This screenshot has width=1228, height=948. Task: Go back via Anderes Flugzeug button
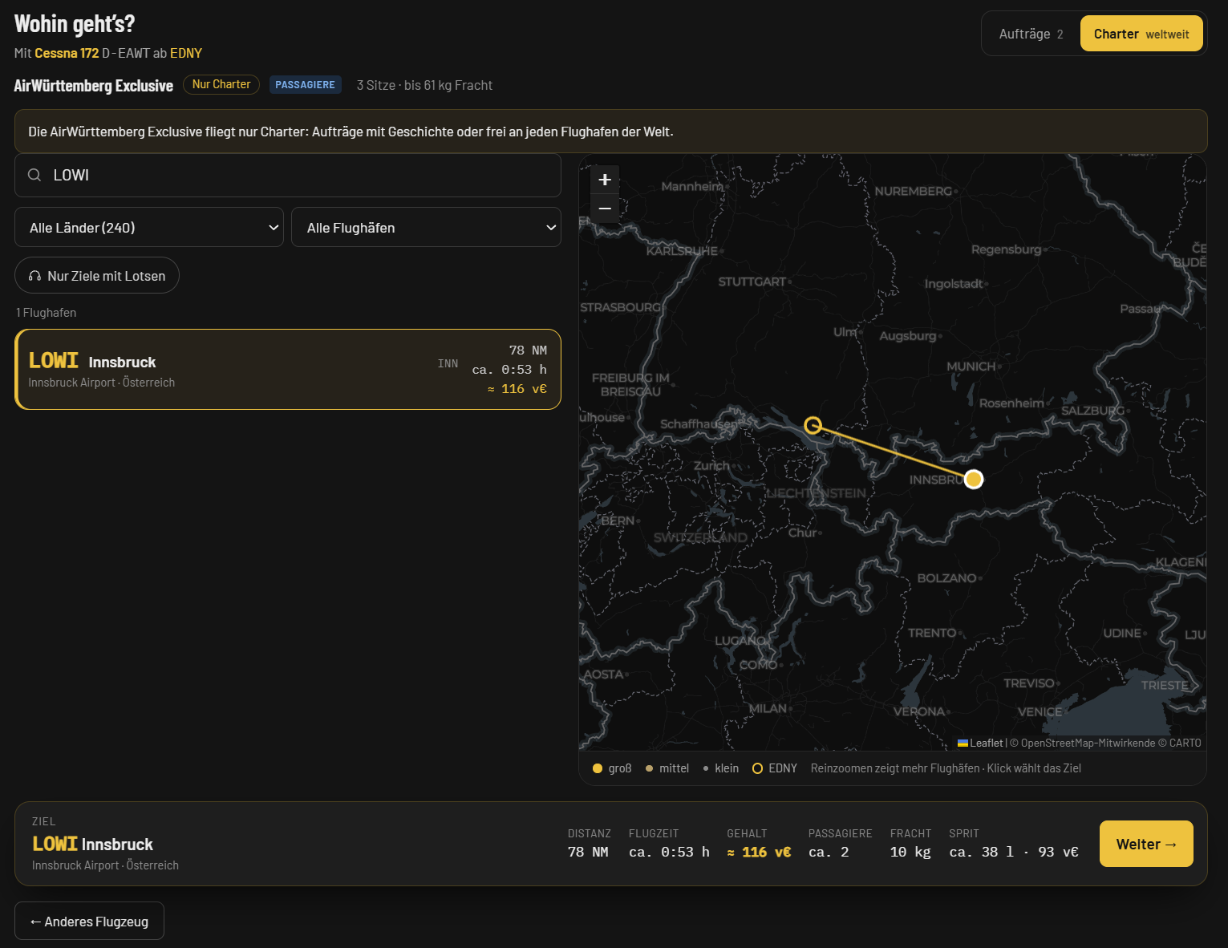pos(89,921)
